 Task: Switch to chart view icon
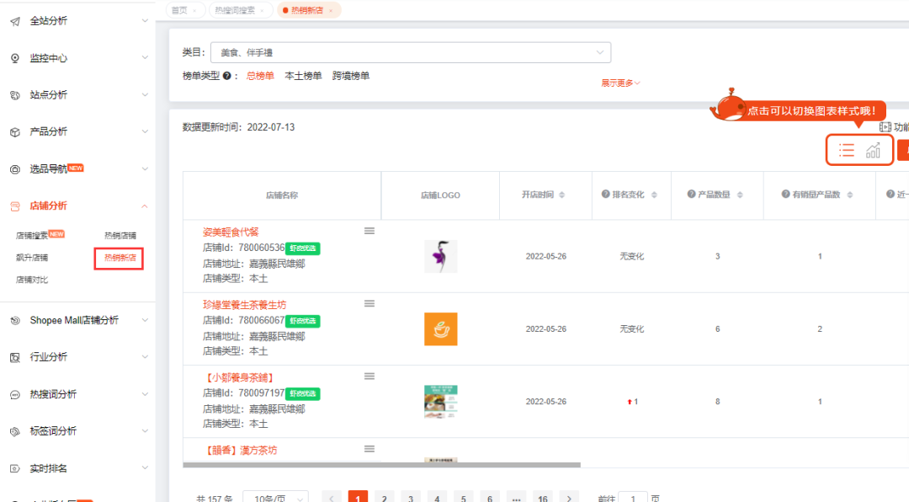click(x=873, y=150)
